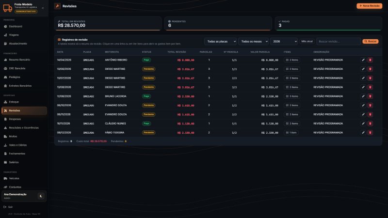Expand the Todos os meses dropdown
This screenshot has height=218, width=388.
pos(253,42)
